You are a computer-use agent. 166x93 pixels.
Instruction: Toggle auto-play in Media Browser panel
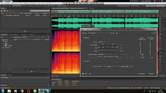[x=35, y=72]
